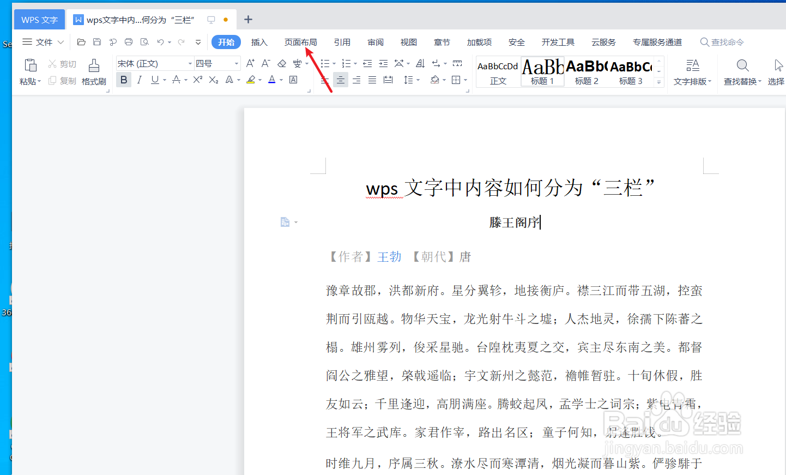Apply paragraph shading fill color
786x475 pixels.
[x=435, y=80]
